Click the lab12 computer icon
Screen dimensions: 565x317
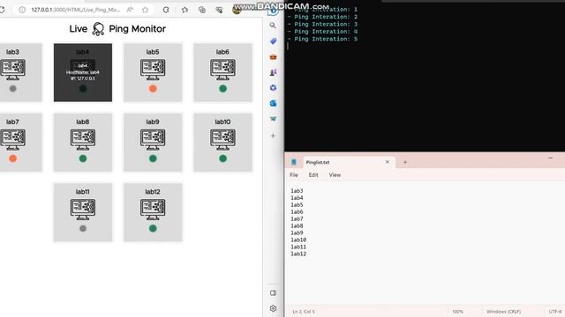[153, 210]
